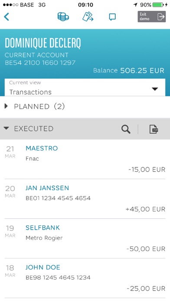Tap the back arrow icon
This screenshot has width=170, height=301.
pos(7,17)
